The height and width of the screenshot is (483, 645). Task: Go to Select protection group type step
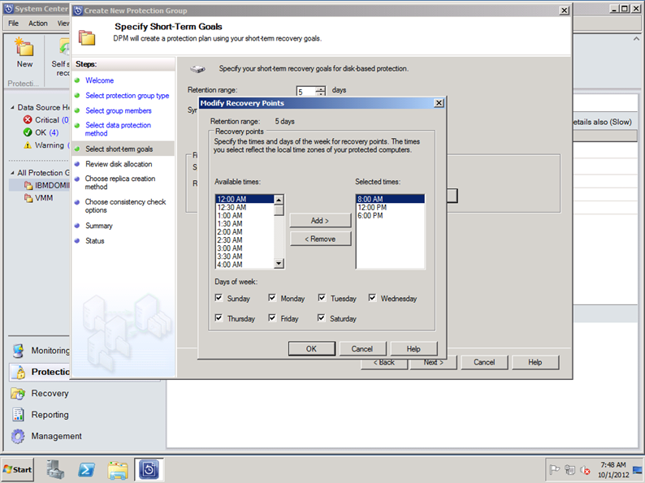pyautogui.click(x=127, y=96)
